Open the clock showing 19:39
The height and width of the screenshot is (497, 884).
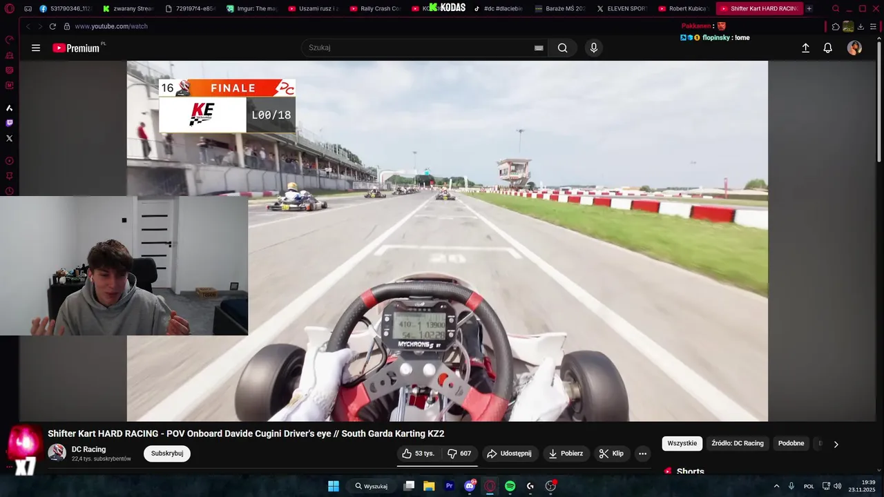click(x=863, y=486)
